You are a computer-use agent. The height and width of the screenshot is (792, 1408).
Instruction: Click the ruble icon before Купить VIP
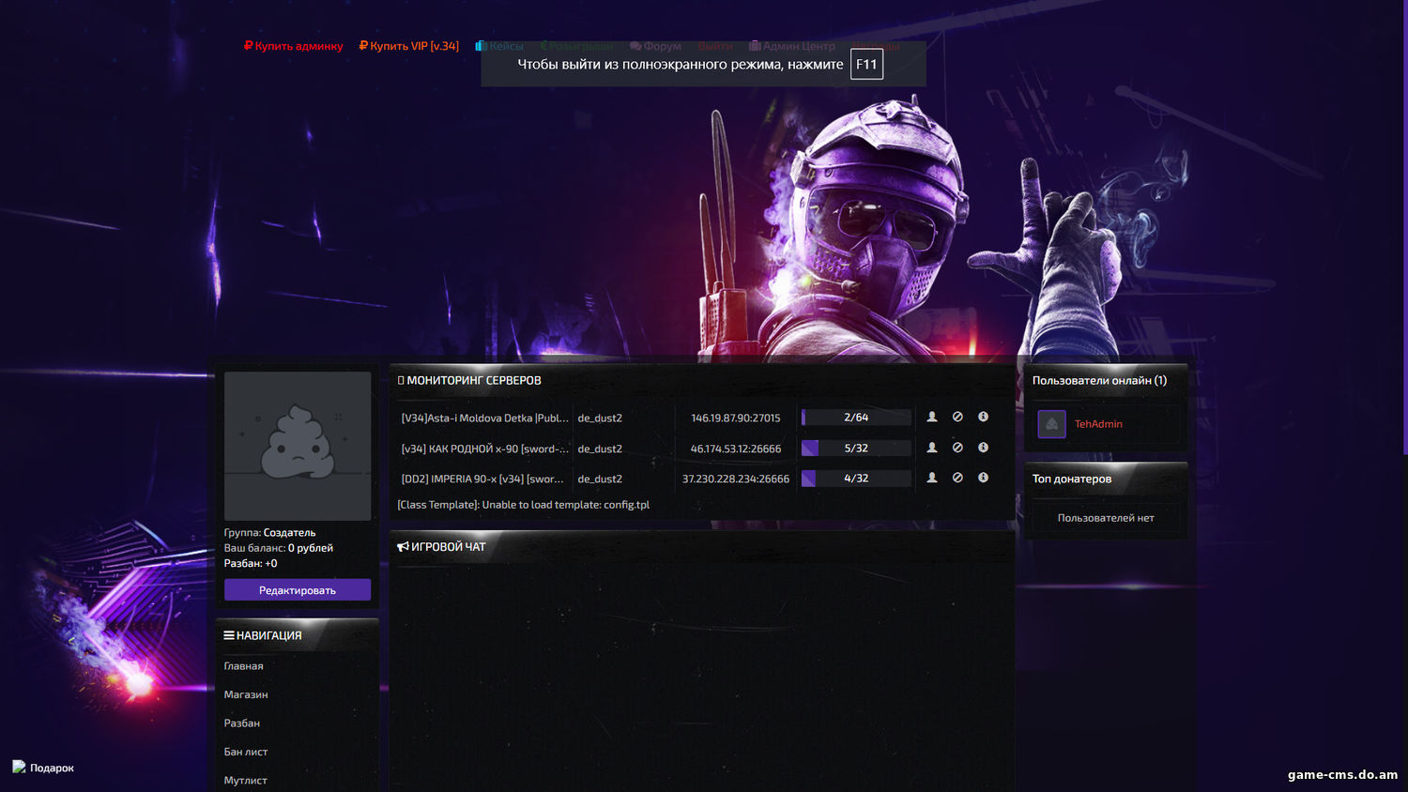[x=363, y=46]
